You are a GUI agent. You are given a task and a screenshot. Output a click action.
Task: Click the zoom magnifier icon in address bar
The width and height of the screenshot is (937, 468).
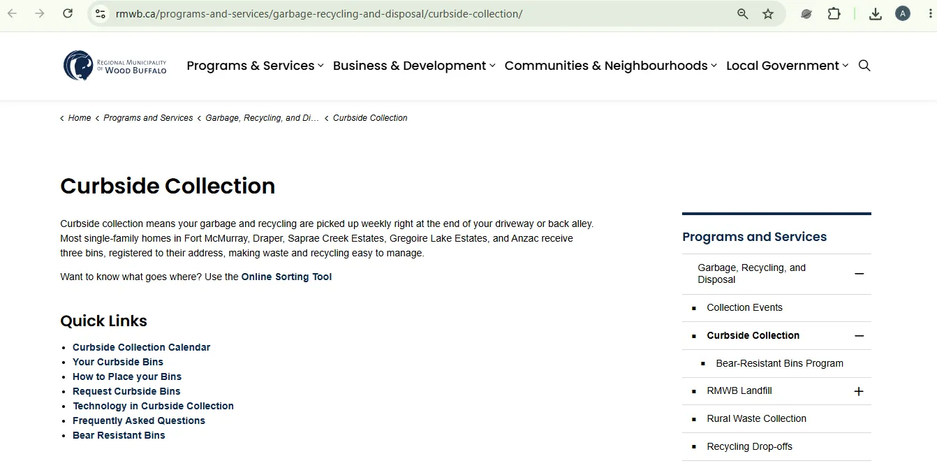click(743, 14)
